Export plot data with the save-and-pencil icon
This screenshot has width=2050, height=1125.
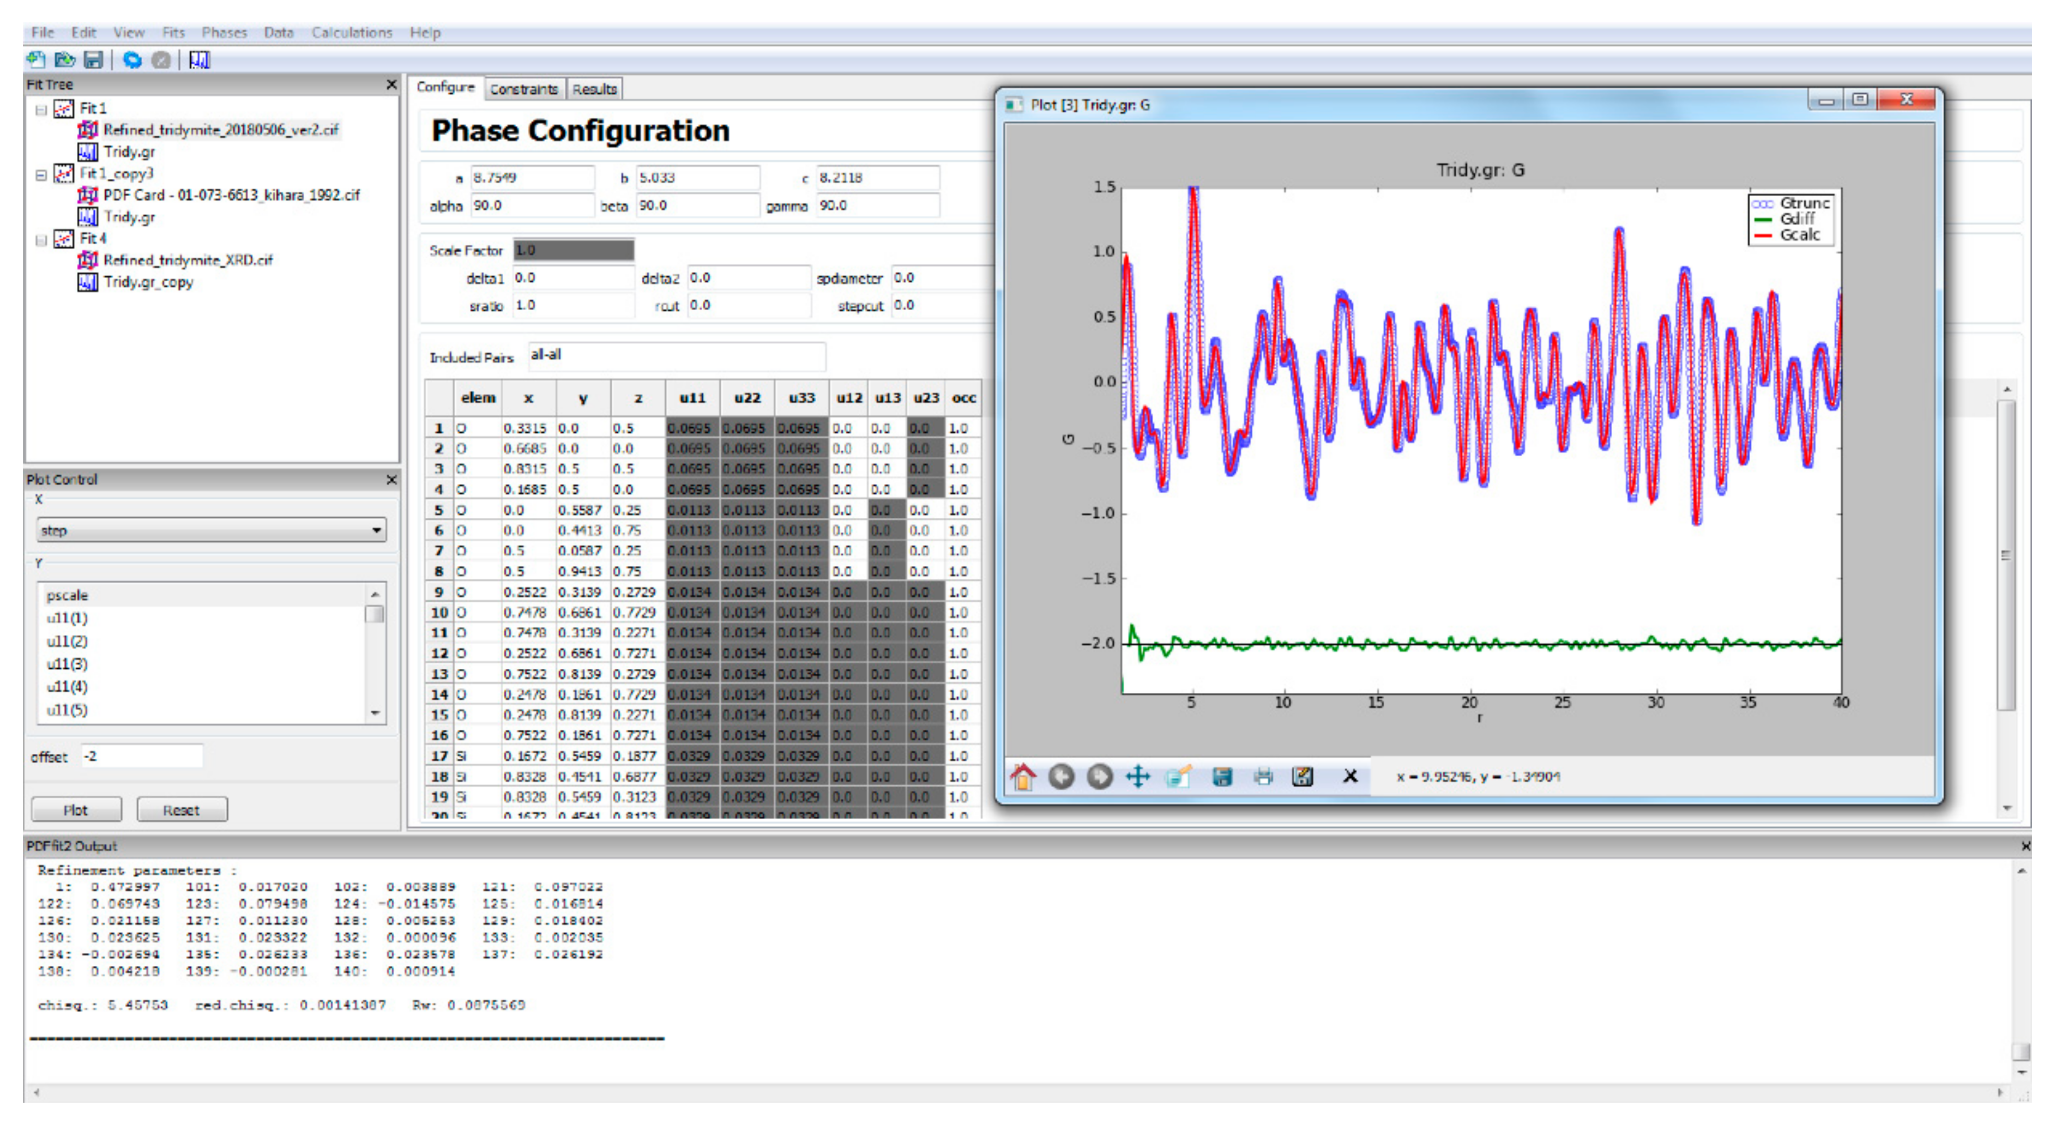click(x=1303, y=777)
